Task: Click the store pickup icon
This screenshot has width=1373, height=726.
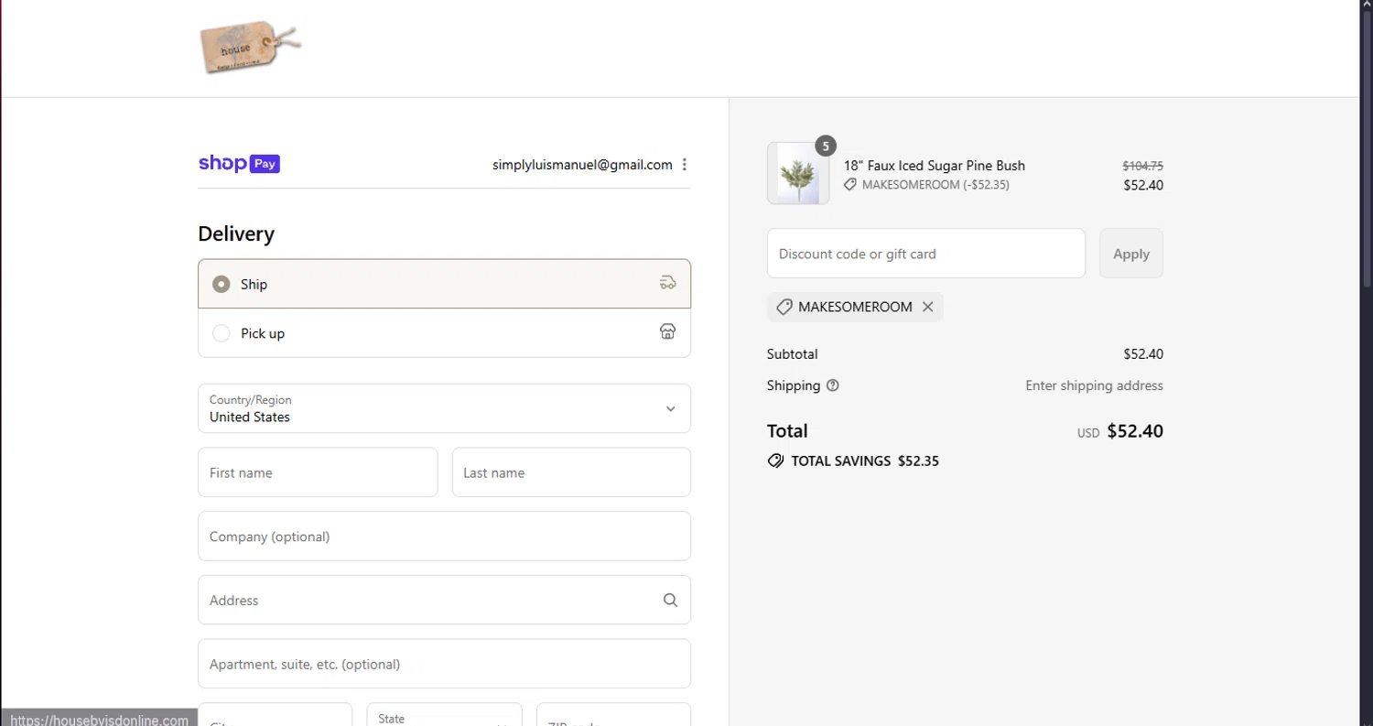Action: (668, 331)
